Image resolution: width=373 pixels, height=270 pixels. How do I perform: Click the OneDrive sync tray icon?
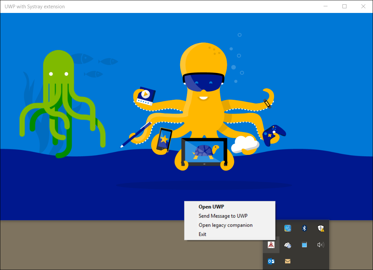288,245
